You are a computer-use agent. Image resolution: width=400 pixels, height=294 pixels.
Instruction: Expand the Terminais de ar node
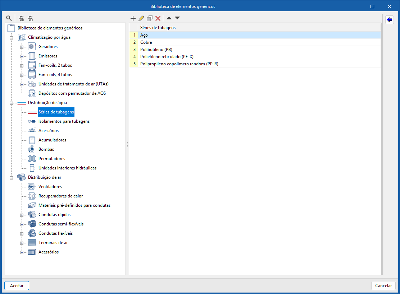[22, 243]
